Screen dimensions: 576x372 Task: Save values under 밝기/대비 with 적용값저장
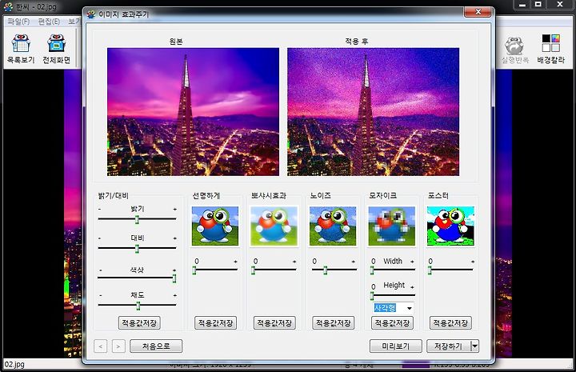(139, 322)
